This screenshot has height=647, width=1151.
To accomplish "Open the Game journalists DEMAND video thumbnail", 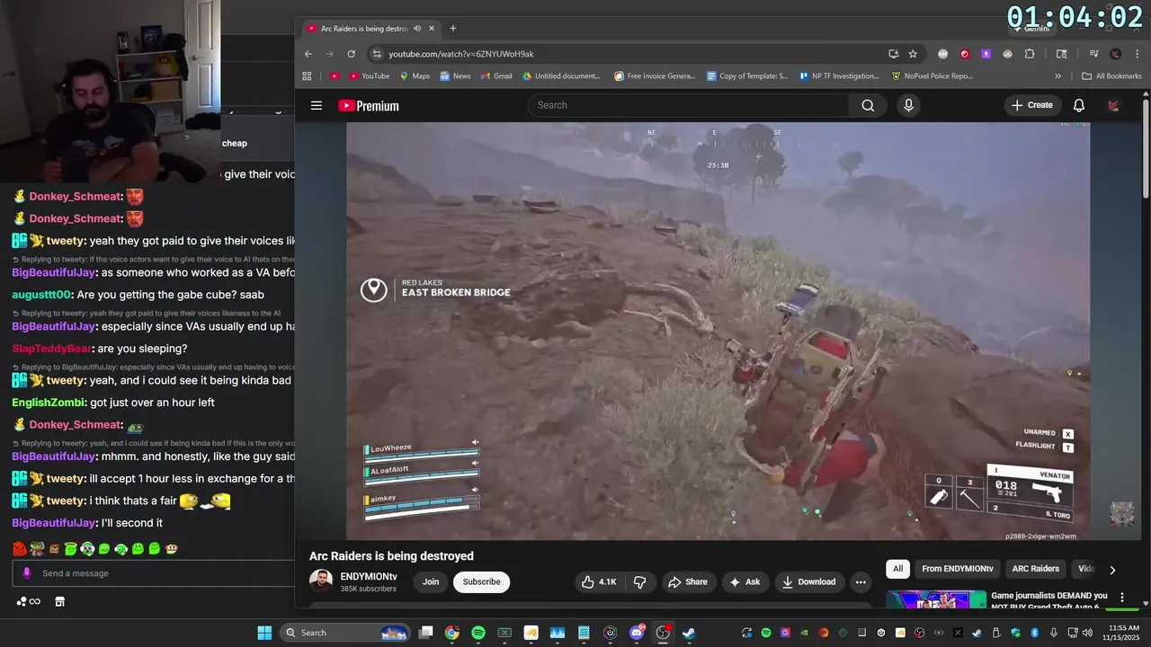I will click(936, 600).
